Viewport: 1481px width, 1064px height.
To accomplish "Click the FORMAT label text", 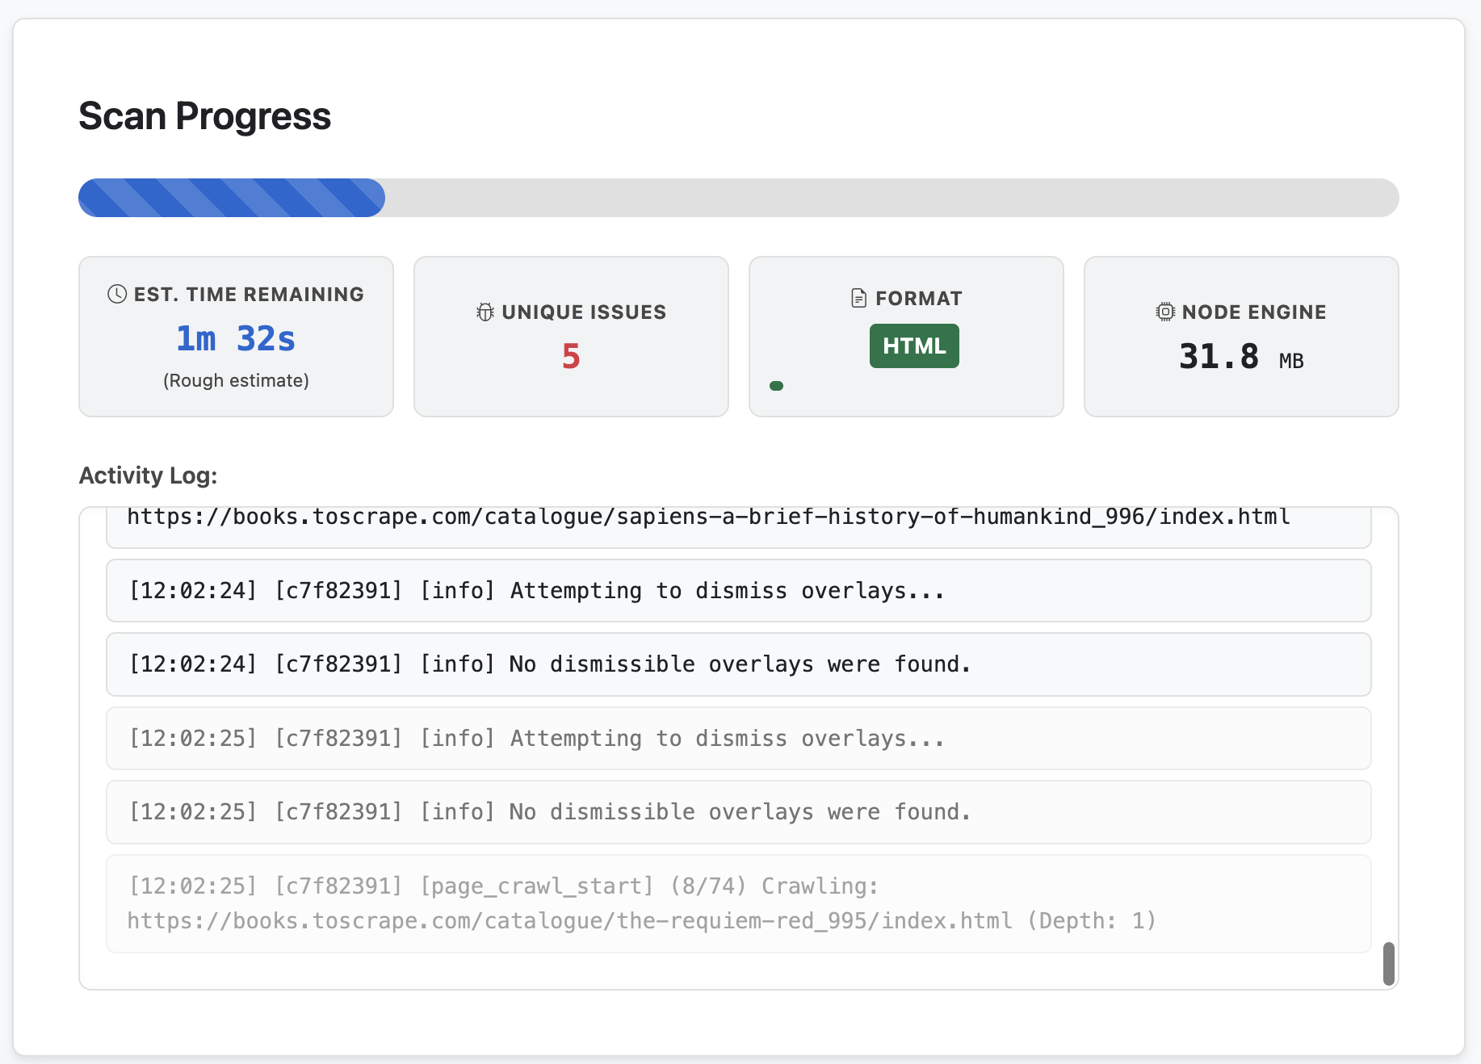I will (919, 298).
